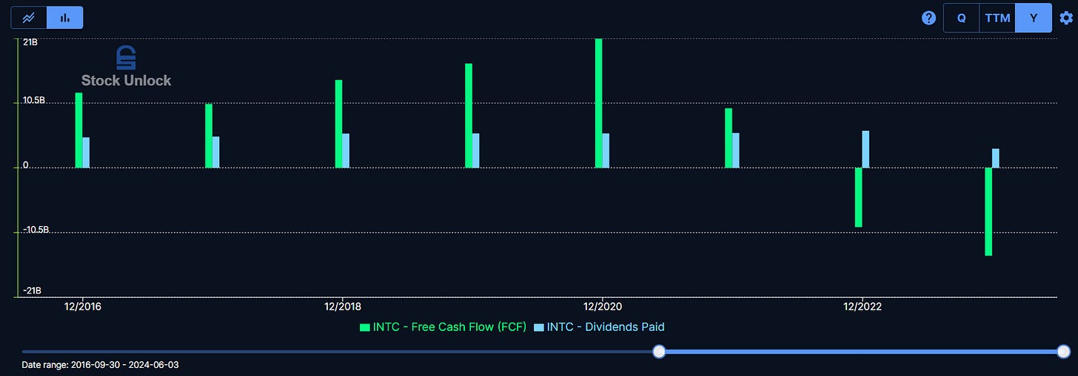
Task: Click the right date range slider handle
Action: (1064, 352)
